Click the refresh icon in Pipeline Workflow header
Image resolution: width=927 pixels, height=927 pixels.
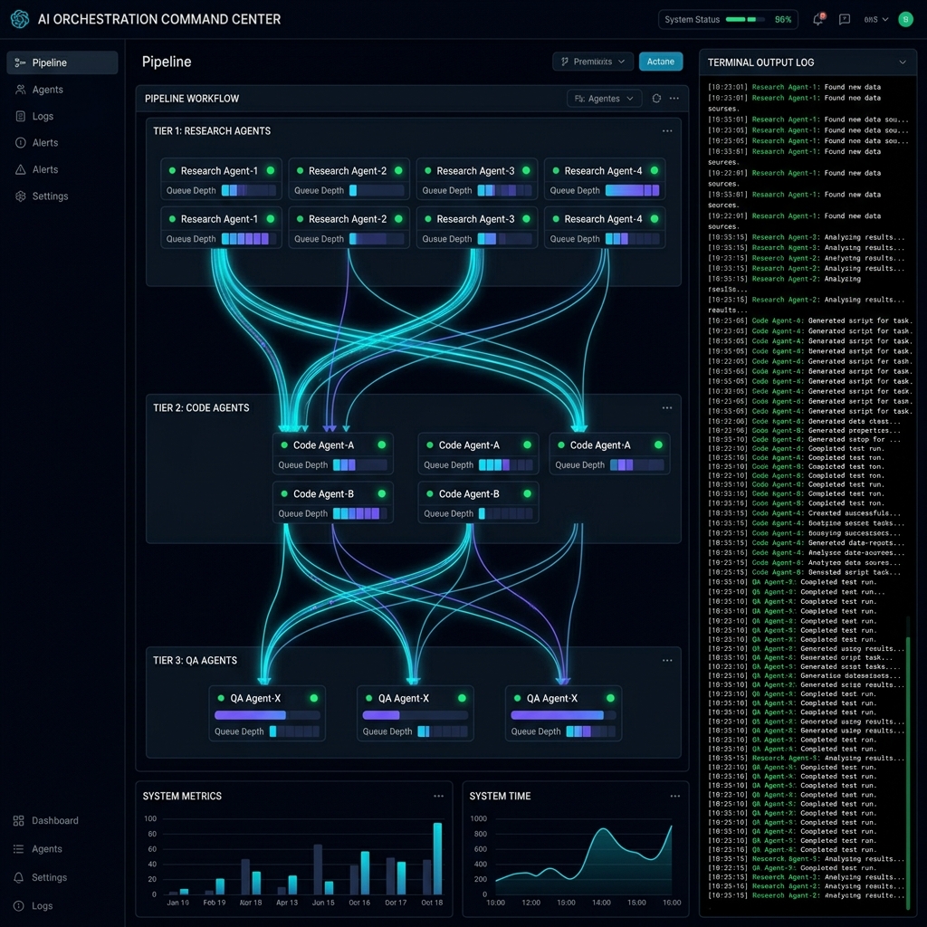tap(656, 99)
